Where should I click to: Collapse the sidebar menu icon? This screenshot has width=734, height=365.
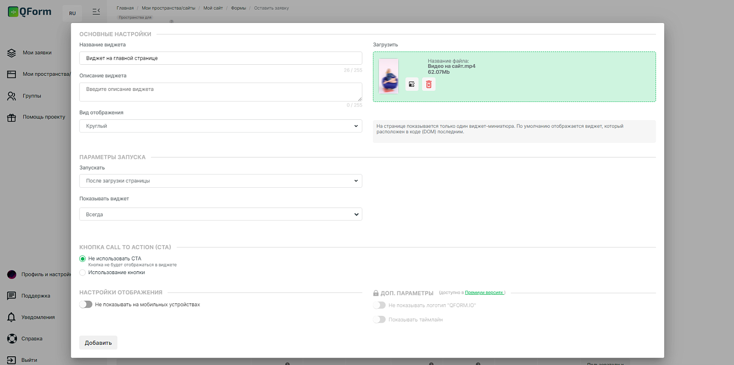tap(96, 11)
